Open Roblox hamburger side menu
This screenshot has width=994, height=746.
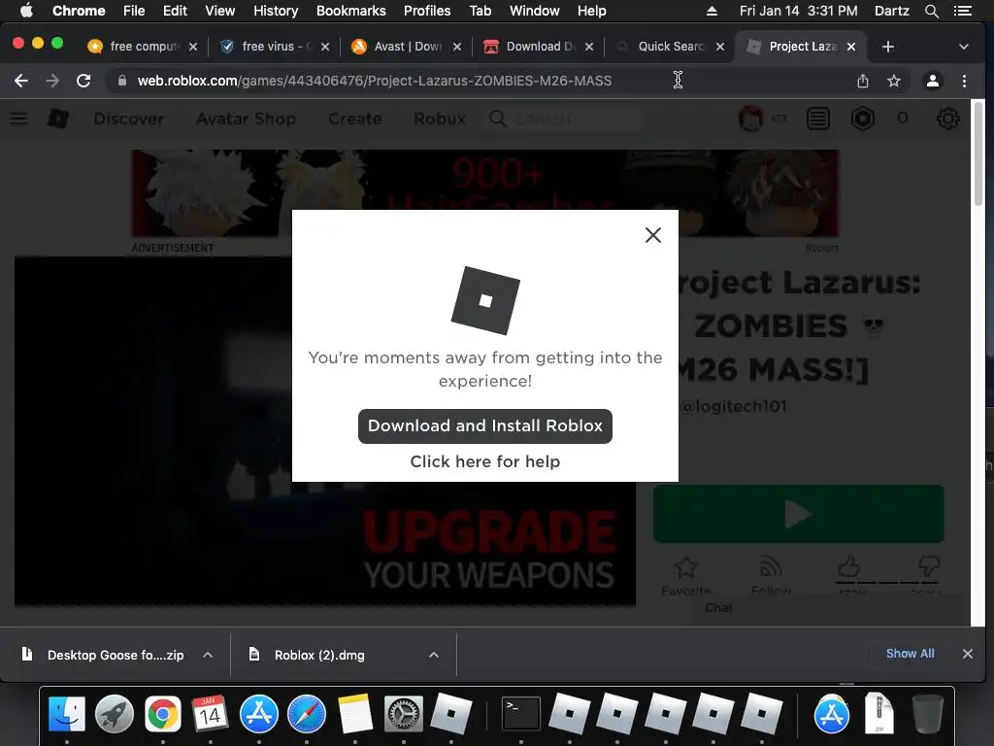(x=18, y=119)
